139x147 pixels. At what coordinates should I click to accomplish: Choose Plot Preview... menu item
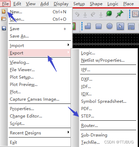40,85
